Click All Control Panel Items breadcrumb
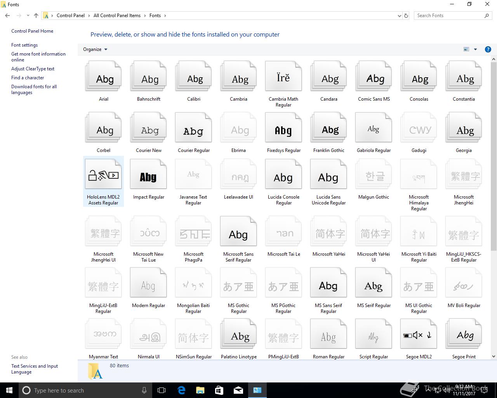 pos(117,16)
